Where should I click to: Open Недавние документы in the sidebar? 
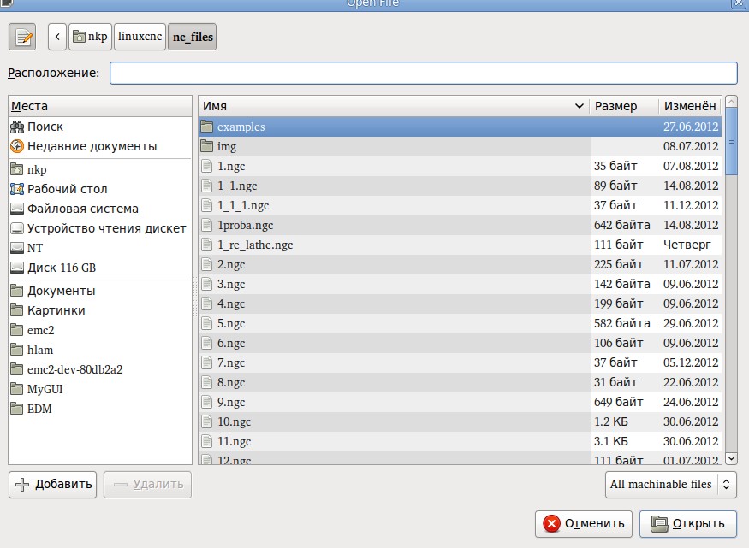tap(92, 146)
